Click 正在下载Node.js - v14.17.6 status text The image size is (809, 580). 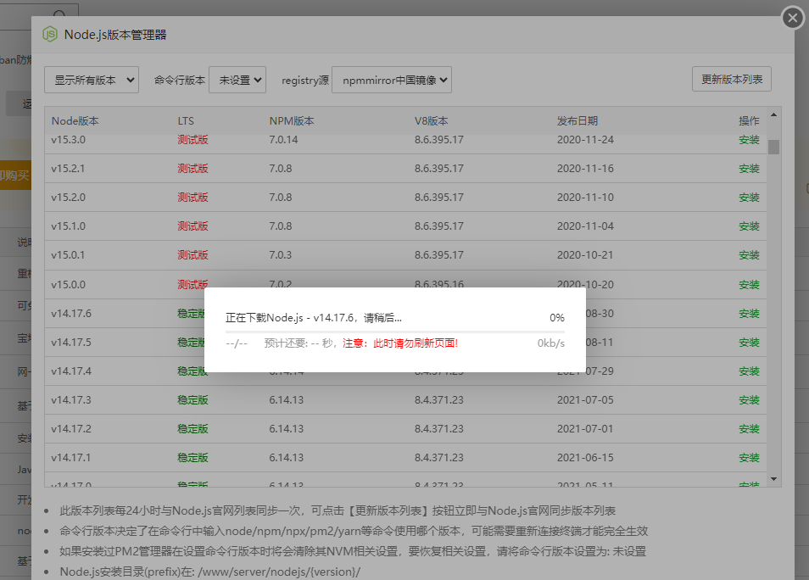[313, 318]
